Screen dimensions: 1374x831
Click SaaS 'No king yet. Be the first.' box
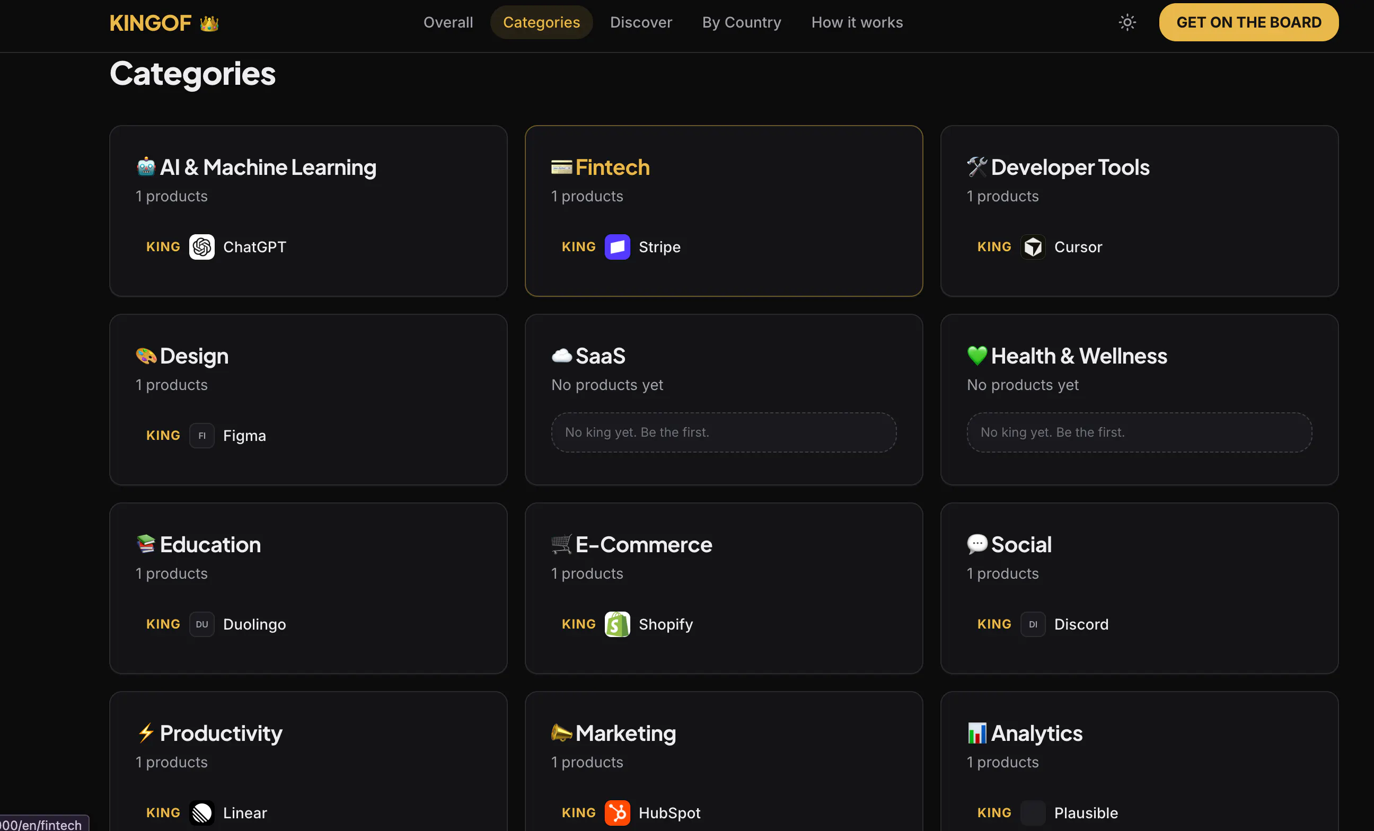point(724,432)
